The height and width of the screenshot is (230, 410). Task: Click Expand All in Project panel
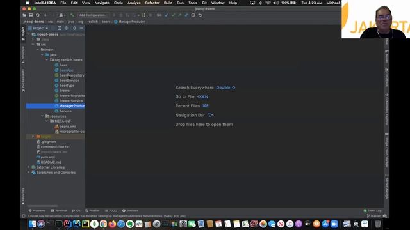click(x=60, y=28)
